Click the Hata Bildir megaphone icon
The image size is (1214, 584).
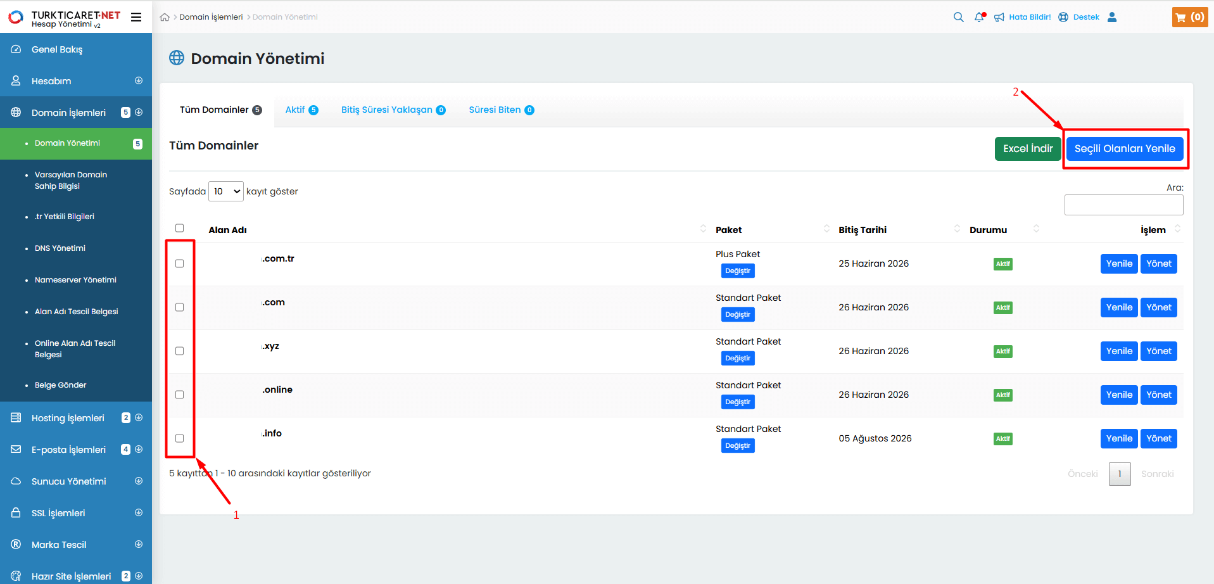[999, 17]
